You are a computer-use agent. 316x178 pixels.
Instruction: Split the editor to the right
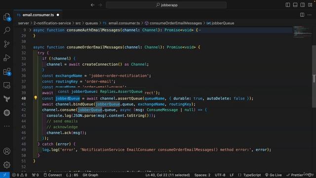point(302,15)
